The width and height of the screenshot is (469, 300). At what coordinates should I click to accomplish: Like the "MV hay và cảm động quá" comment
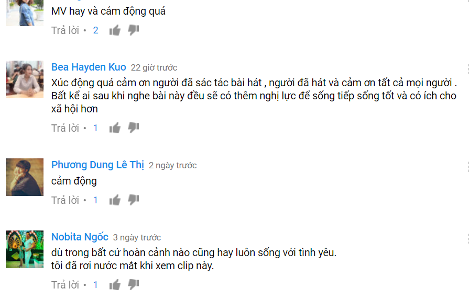click(x=115, y=30)
